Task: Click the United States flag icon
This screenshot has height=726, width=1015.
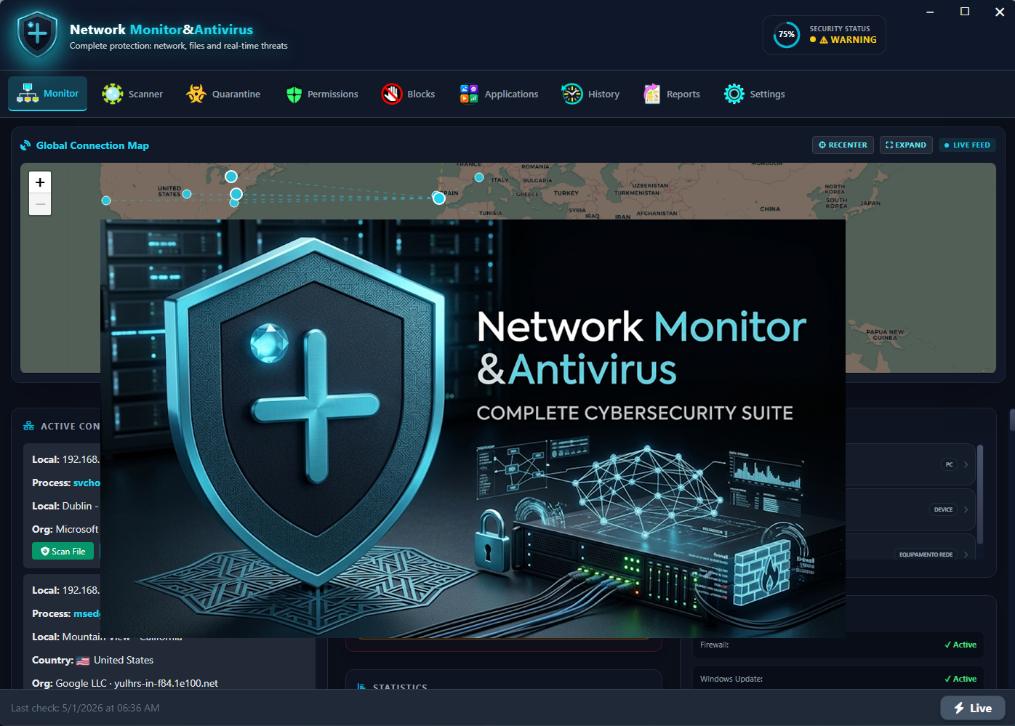Action: tap(83, 661)
